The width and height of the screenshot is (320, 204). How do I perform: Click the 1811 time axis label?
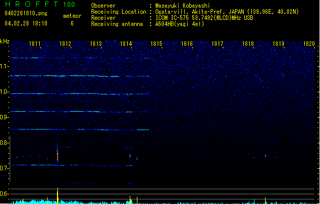point(35,44)
